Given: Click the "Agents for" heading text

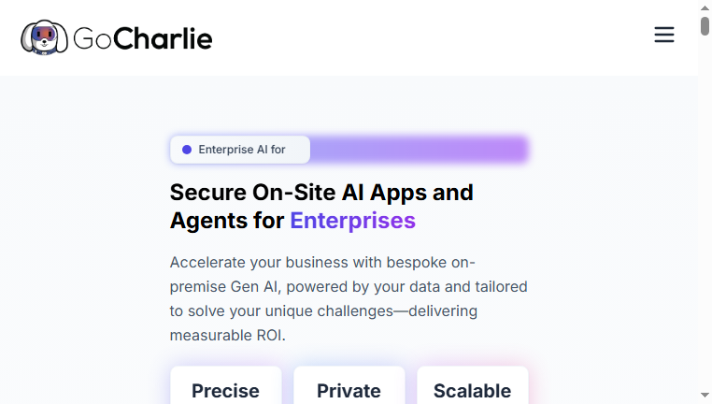Looking at the screenshot, I should 227,221.
